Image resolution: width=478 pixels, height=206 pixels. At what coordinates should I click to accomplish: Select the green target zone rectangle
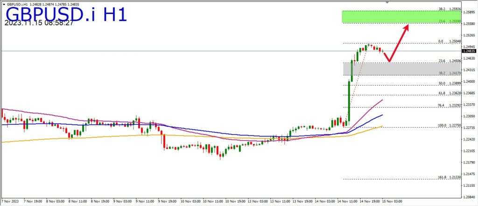click(401, 17)
